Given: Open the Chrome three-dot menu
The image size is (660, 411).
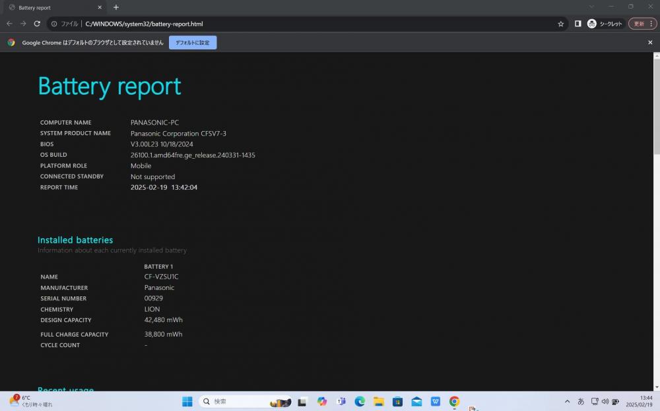Looking at the screenshot, I should [x=651, y=24].
